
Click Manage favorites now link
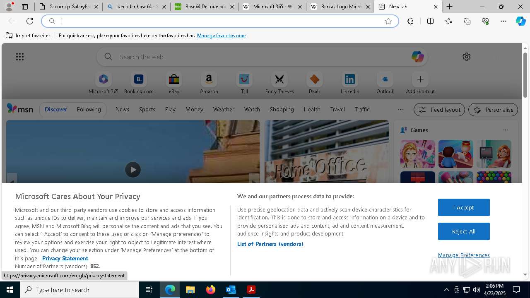(221, 36)
